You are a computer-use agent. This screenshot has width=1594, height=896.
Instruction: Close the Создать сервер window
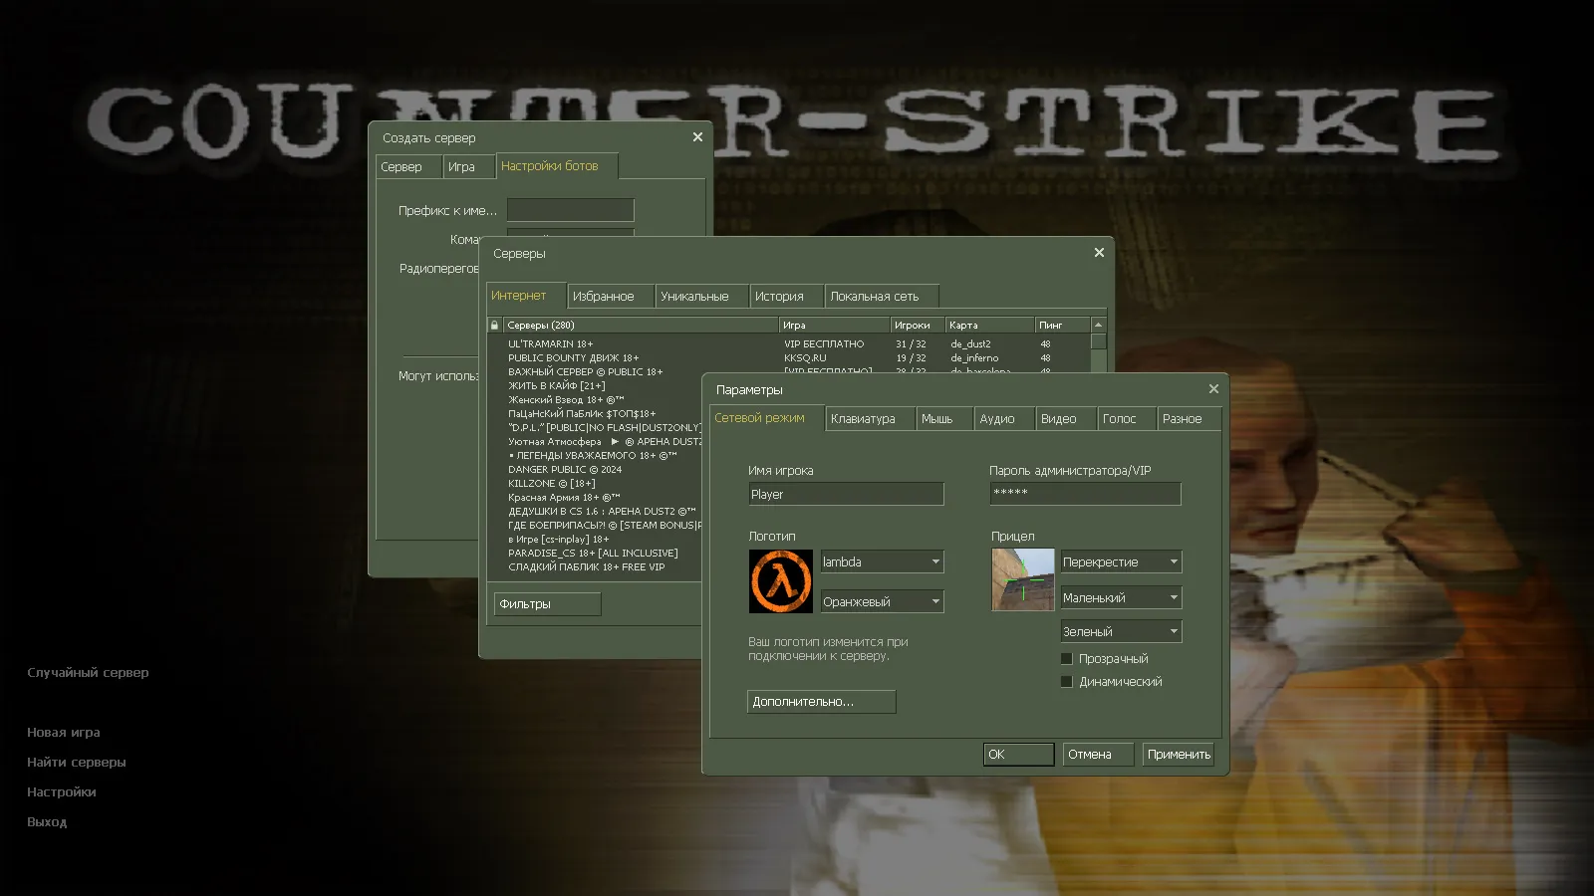(697, 137)
